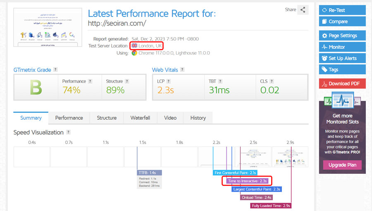Open Page Settings
The width and height of the screenshot is (372, 211).
coord(342,36)
